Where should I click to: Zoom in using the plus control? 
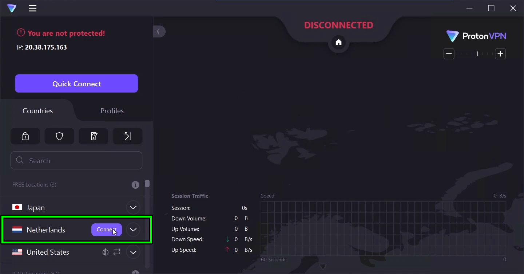pos(500,54)
